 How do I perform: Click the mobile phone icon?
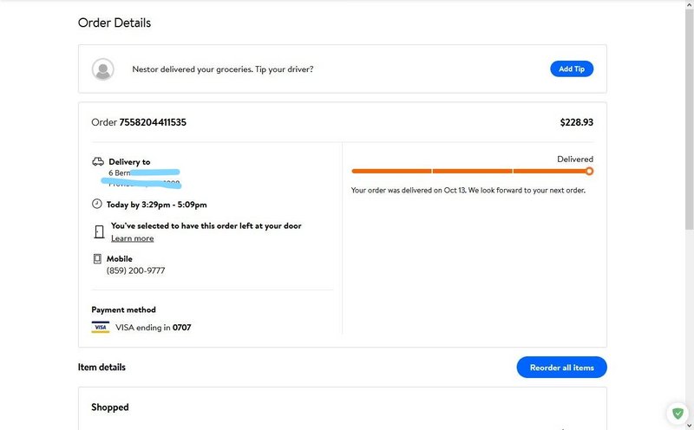(x=97, y=259)
